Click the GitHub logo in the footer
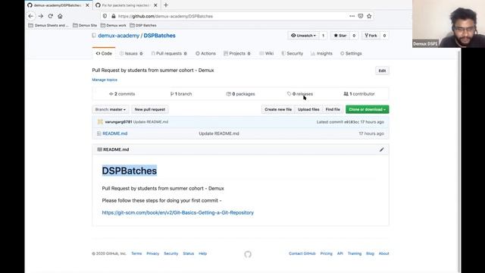The height and width of the screenshot is (273, 485). pyautogui.click(x=248, y=254)
